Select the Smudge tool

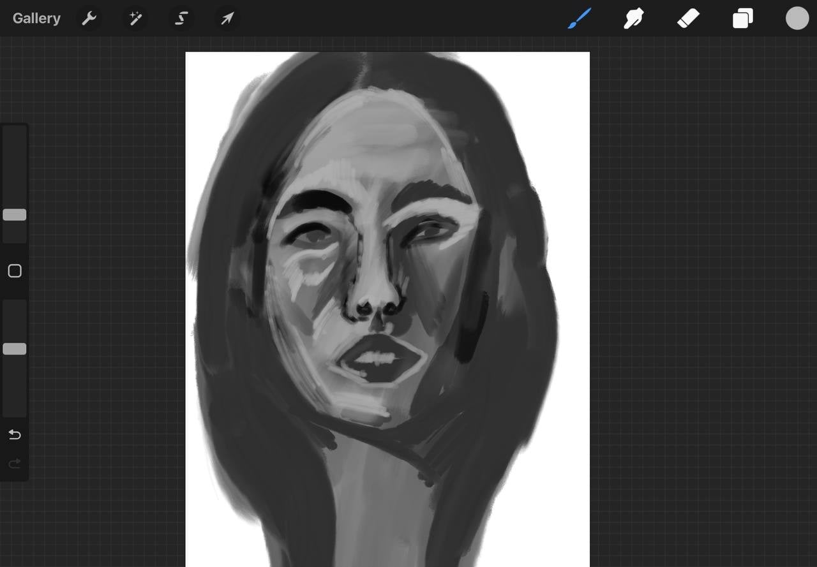coord(633,18)
